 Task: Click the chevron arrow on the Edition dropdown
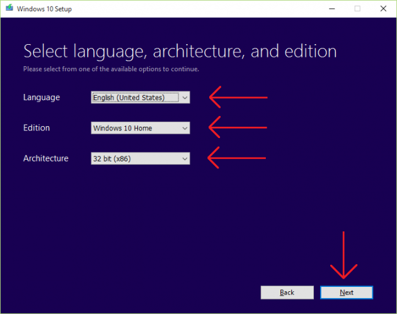pos(184,128)
